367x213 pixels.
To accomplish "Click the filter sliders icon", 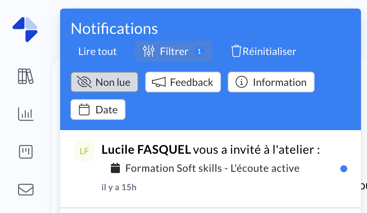I will [149, 52].
